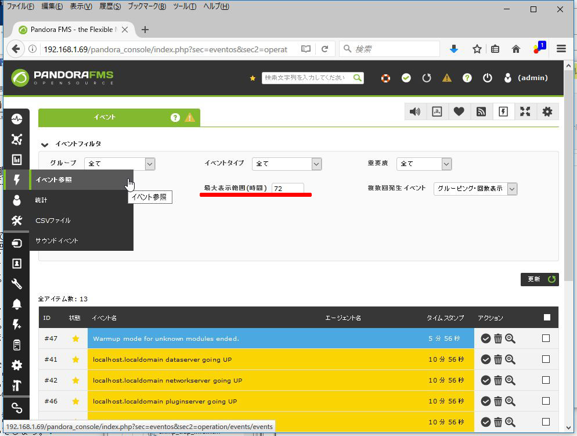
Task: Click the fullscreen arrows icon
Action: click(525, 111)
